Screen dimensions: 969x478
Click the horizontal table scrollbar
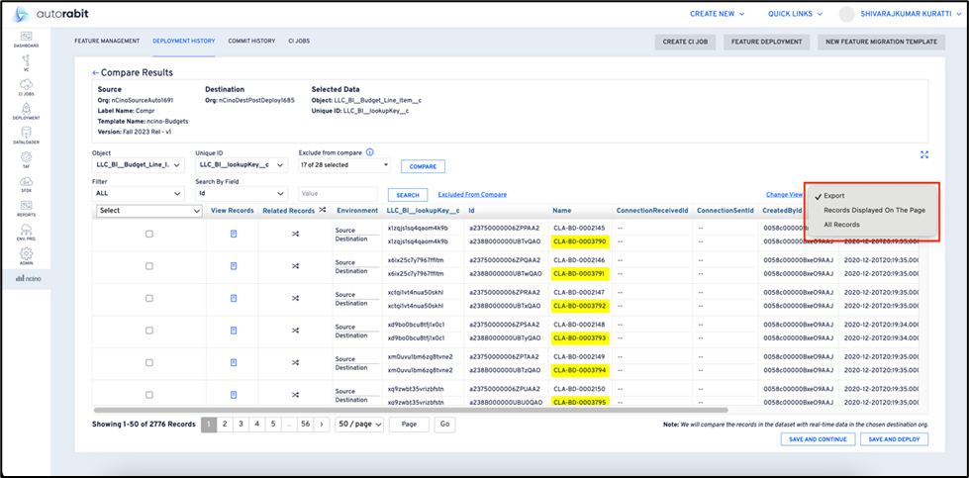pyautogui.click(x=411, y=410)
